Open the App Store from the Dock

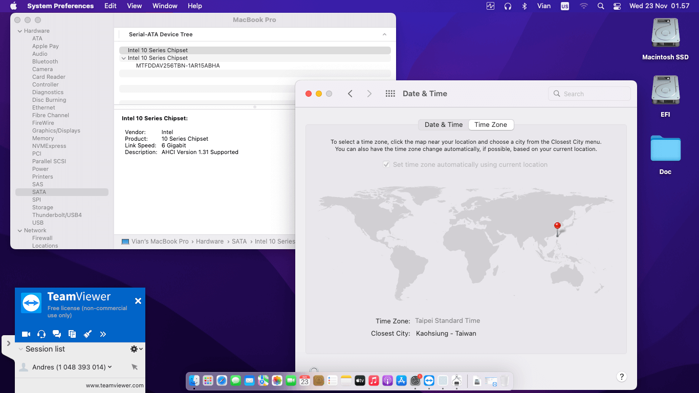[x=401, y=380]
